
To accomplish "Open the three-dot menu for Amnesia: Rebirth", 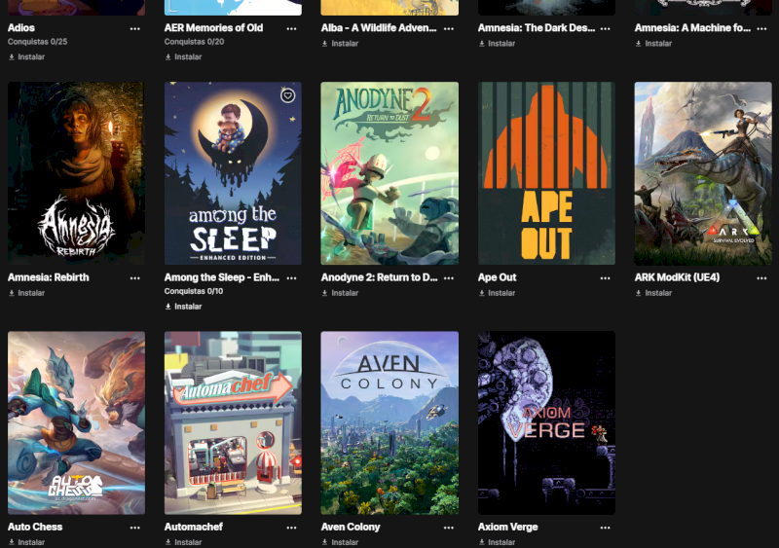I will coord(134,278).
